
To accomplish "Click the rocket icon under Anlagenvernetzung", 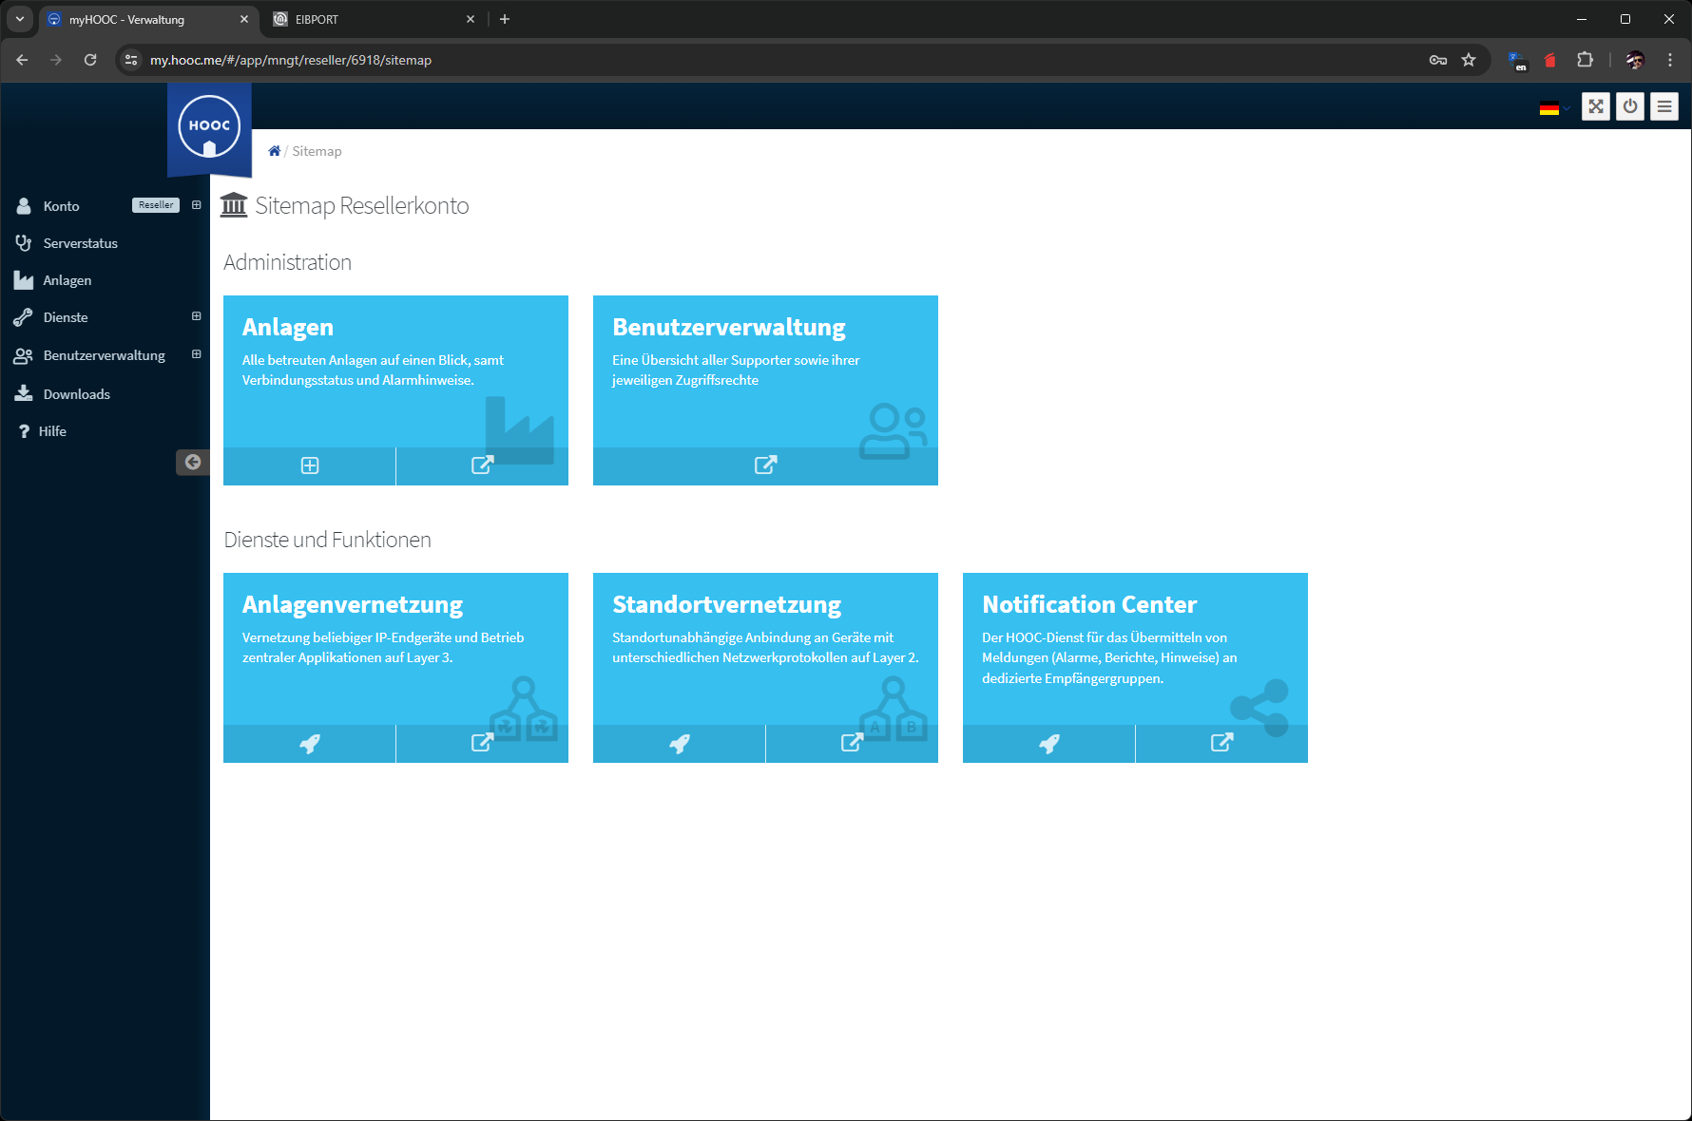I will click(310, 744).
